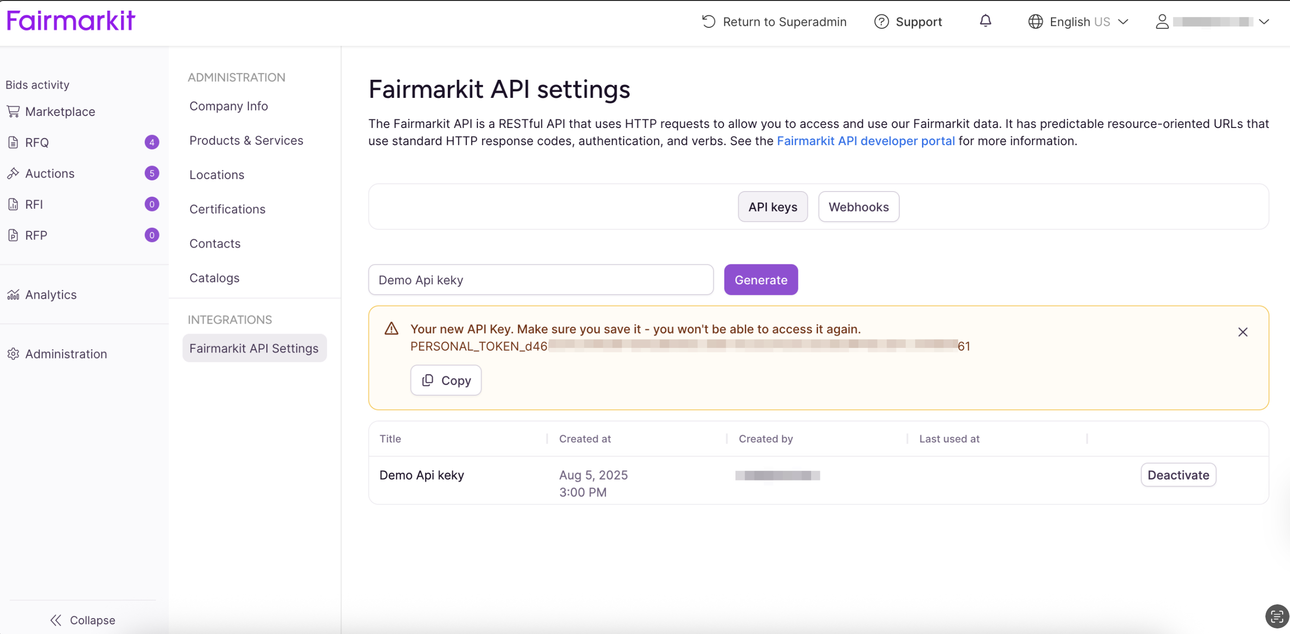The height and width of the screenshot is (634, 1290).
Task: Click Return to Superadmin link
Action: pyautogui.click(x=784, y=21)
